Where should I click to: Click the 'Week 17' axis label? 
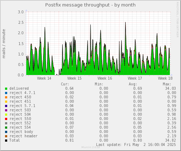(135, 78)
